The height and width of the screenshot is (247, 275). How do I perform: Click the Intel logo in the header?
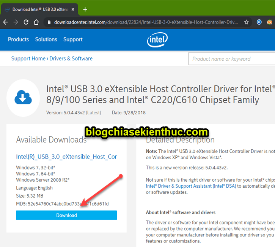(157, 40)
